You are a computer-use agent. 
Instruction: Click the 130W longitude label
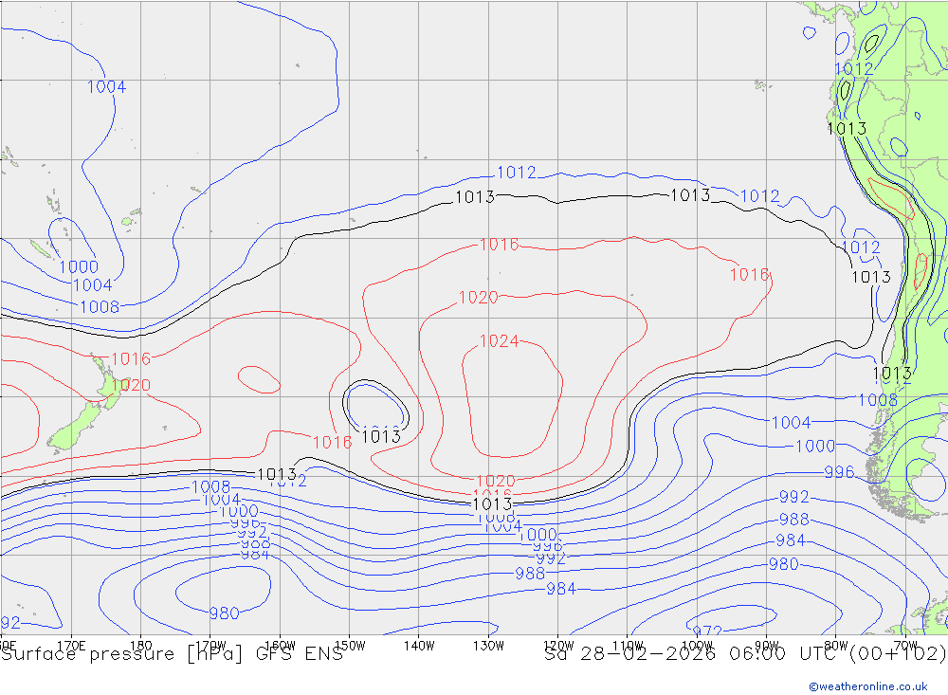pyautogui.click(x=488, y=646)
